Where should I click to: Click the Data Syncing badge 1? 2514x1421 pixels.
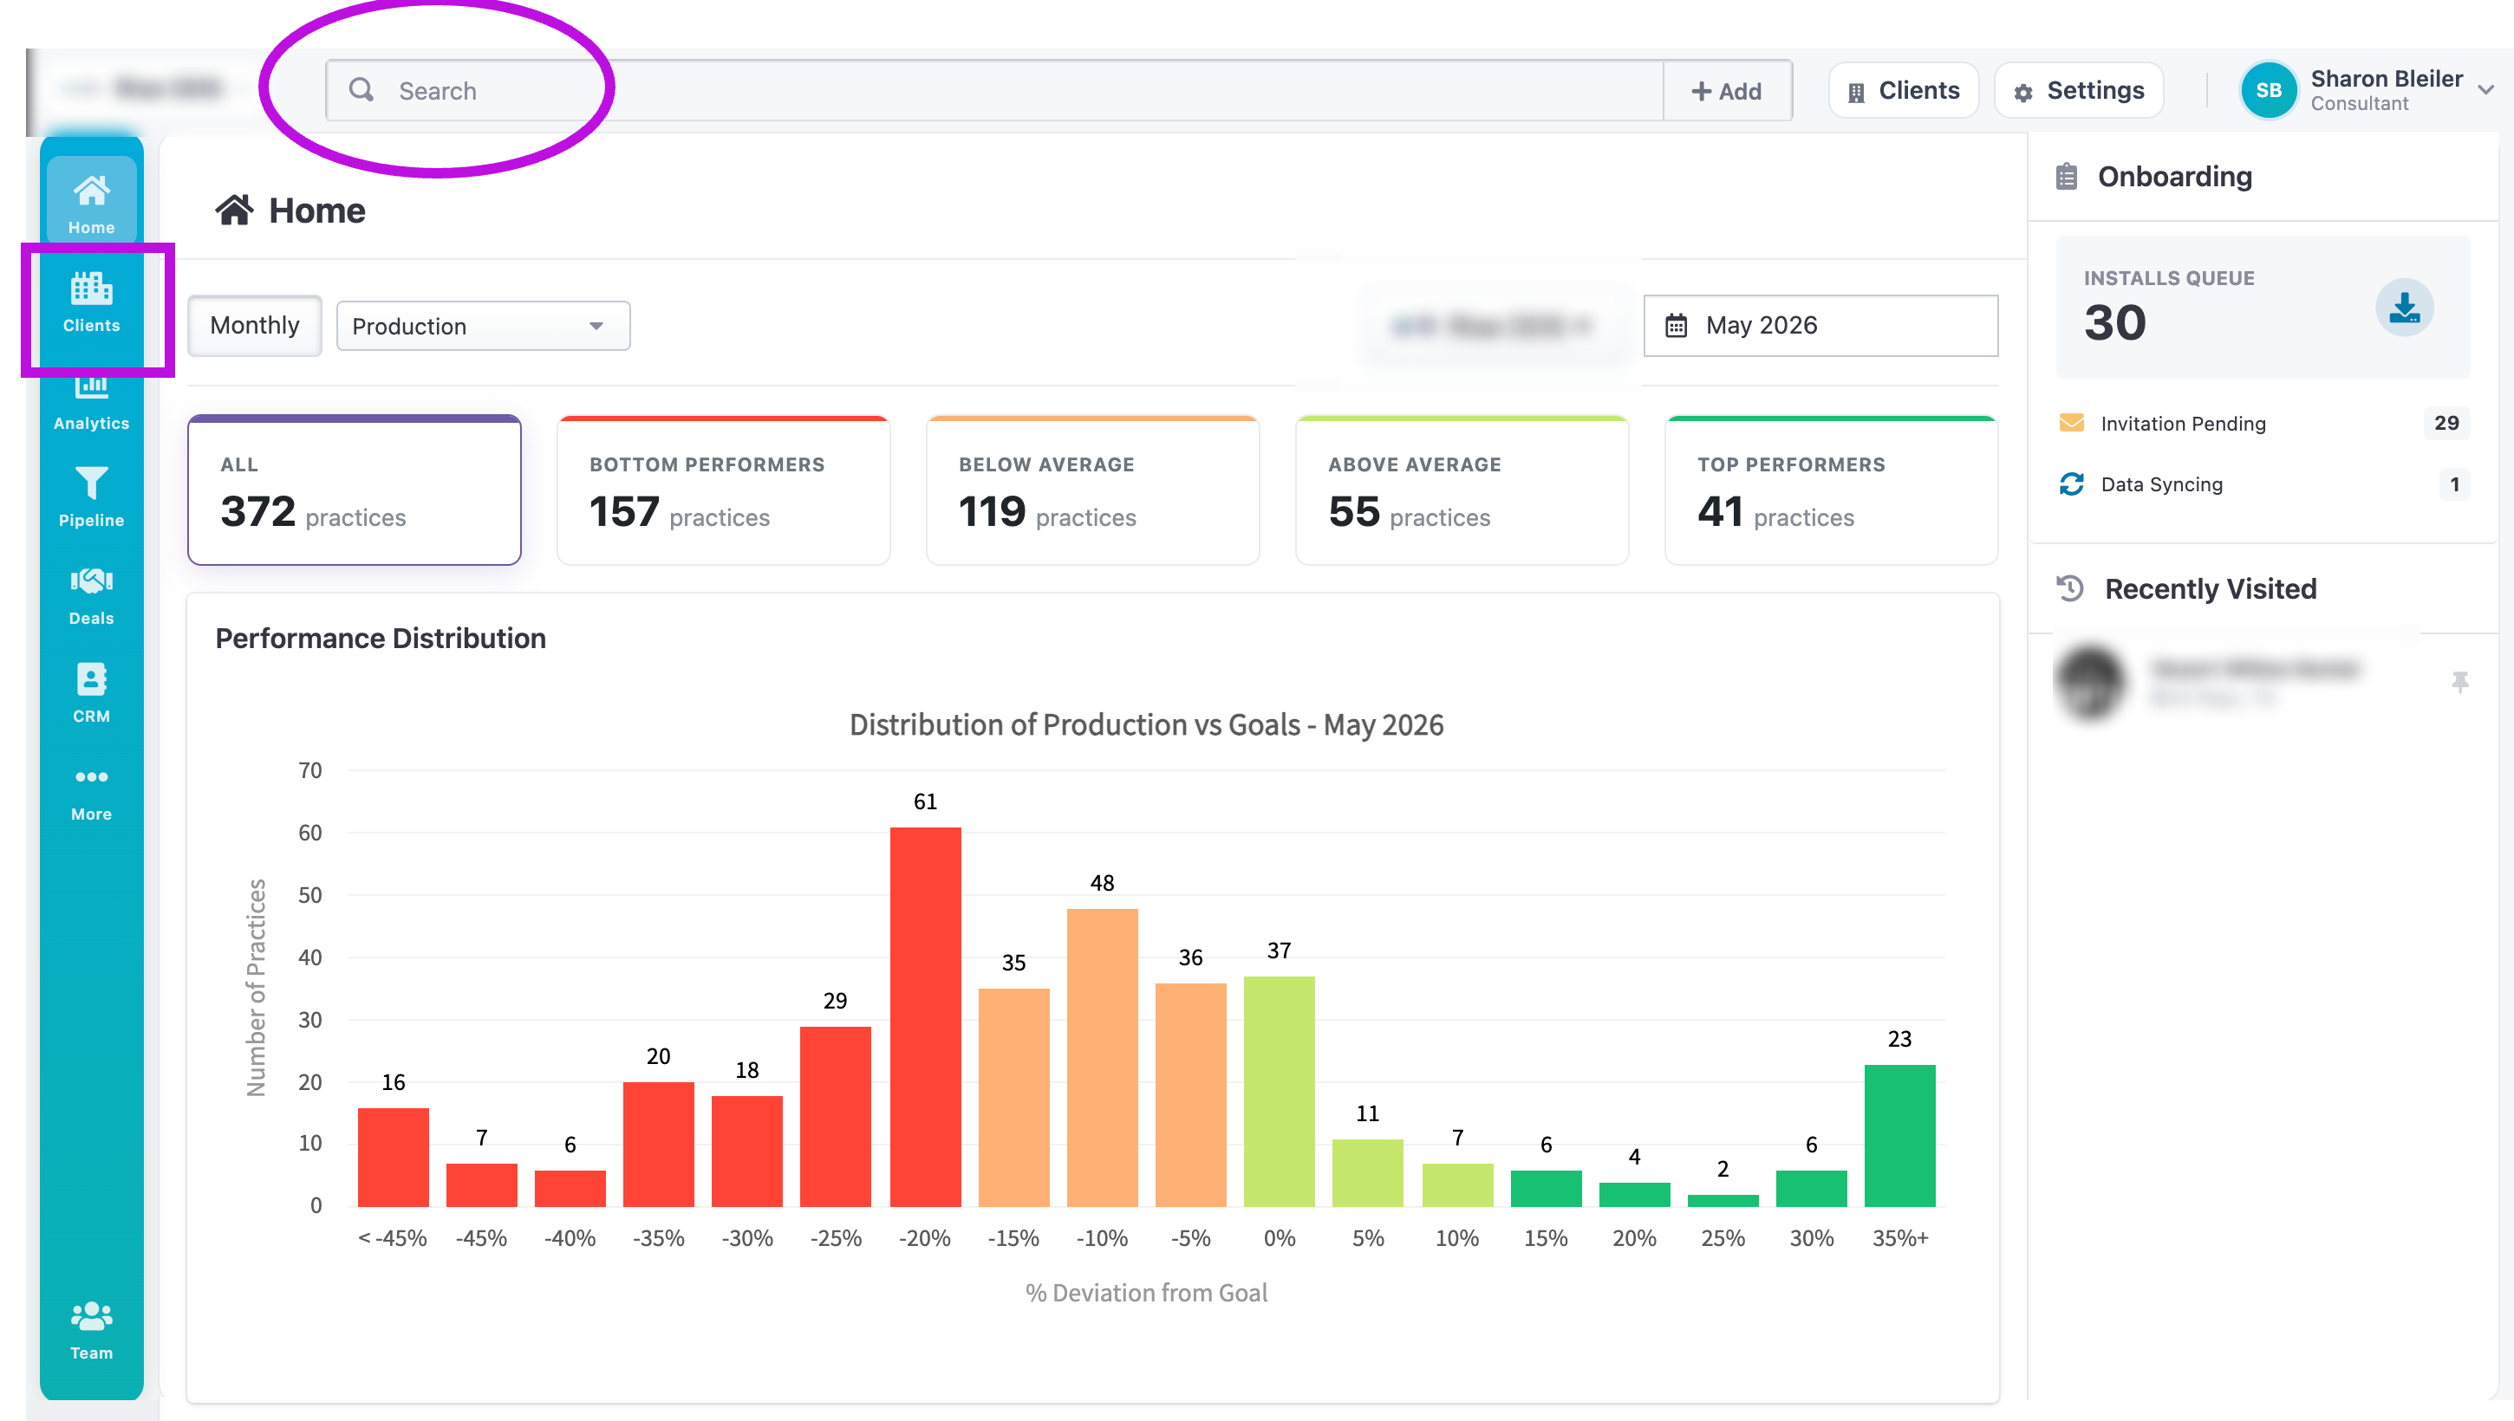[x=2453, y=484]
